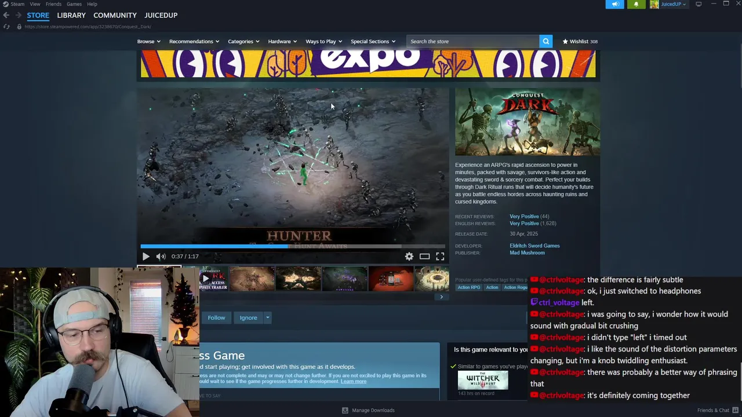Image resolution: width=742 pixels, height=417 pixels.
Task: Select the Early Access update trailer thumbnail
Action: click(x=213, y=279)
